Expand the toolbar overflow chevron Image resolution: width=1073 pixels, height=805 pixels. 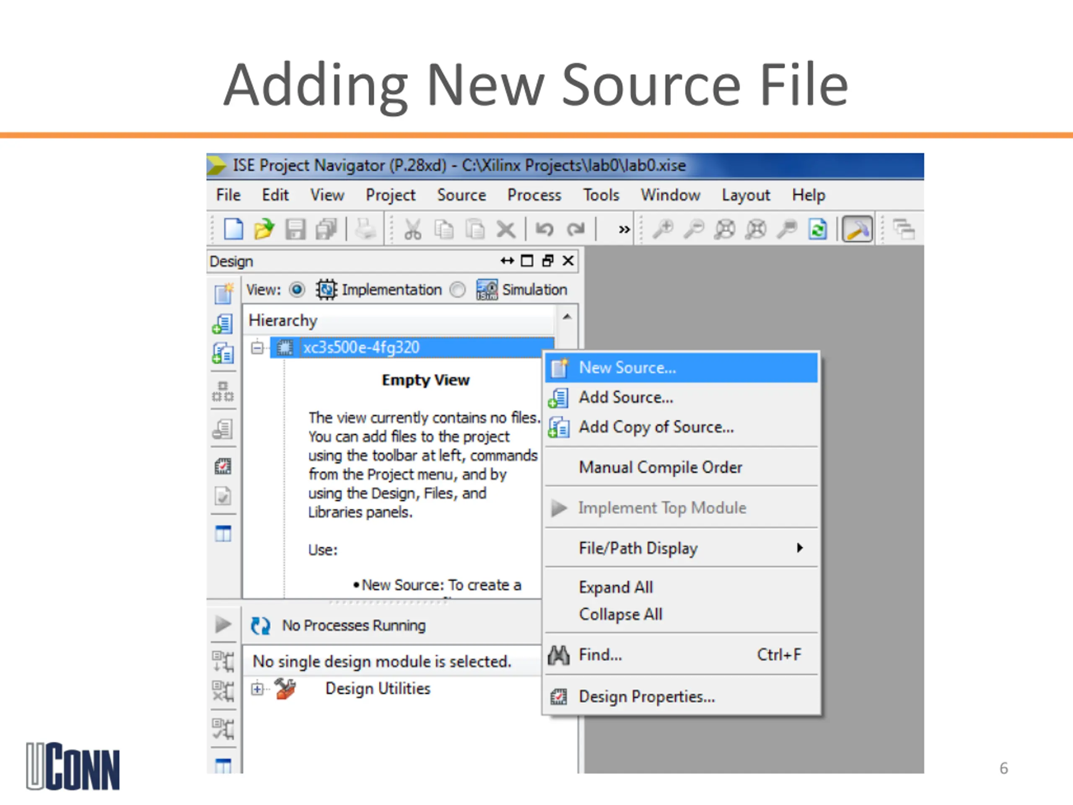pyautogui.click(x=624, y=229)
